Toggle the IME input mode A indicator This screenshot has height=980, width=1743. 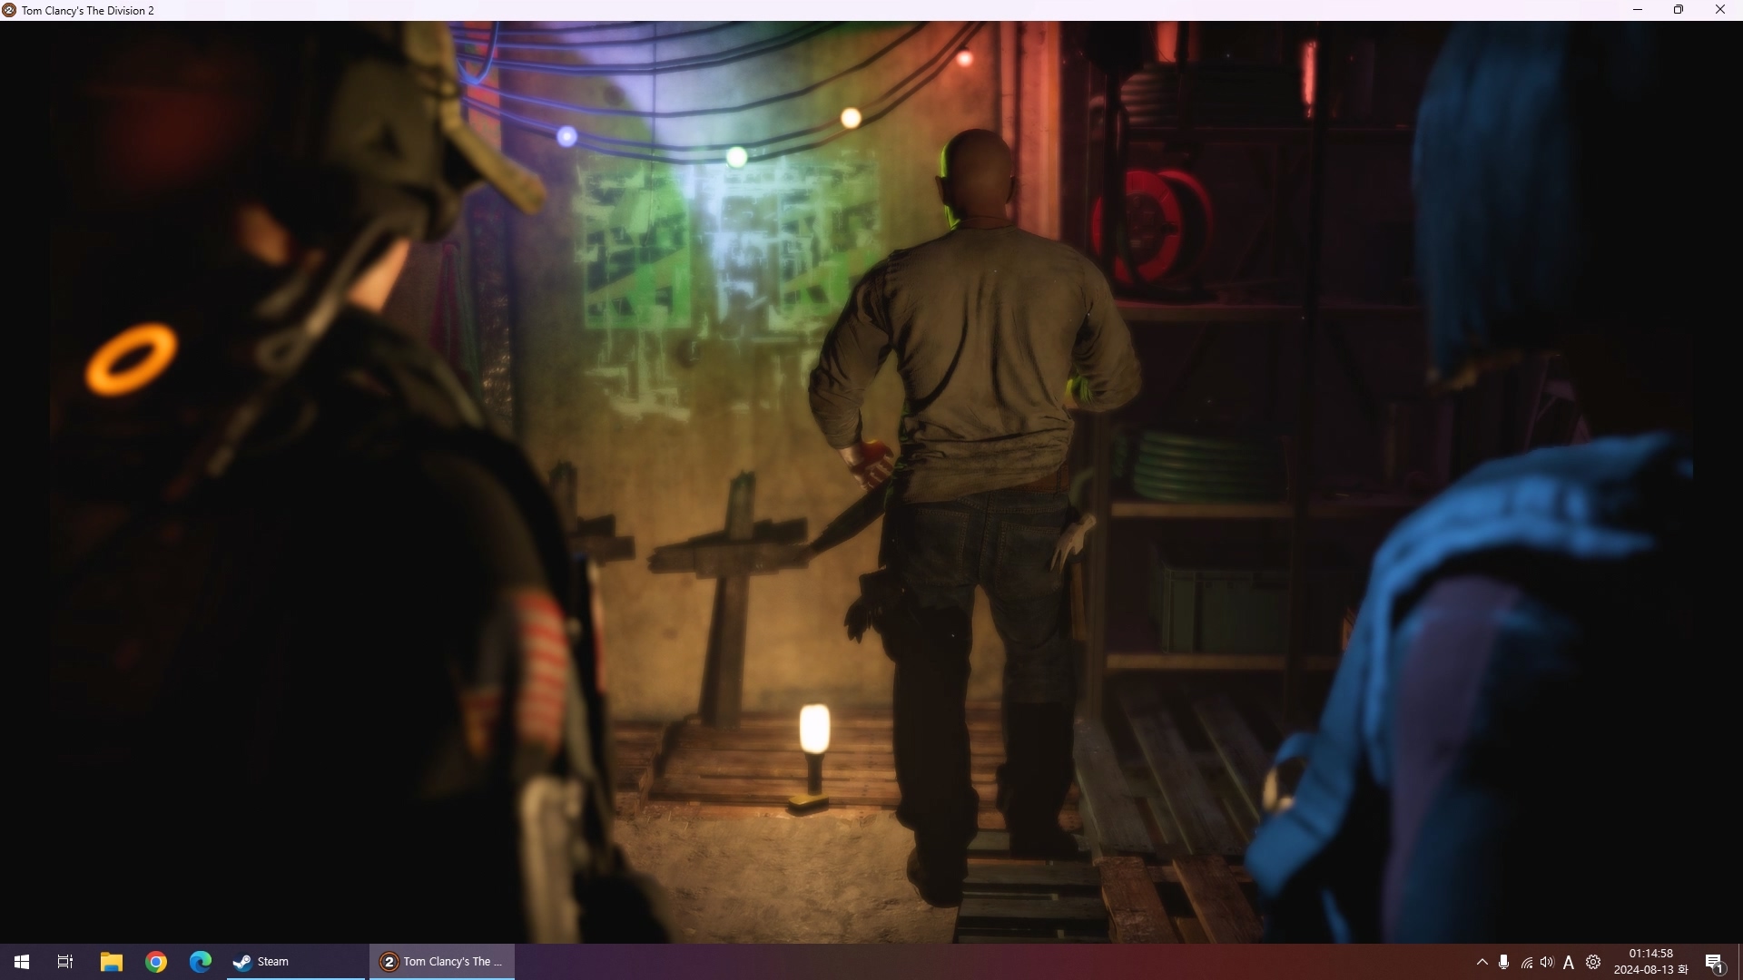(x=1569, y=963)
